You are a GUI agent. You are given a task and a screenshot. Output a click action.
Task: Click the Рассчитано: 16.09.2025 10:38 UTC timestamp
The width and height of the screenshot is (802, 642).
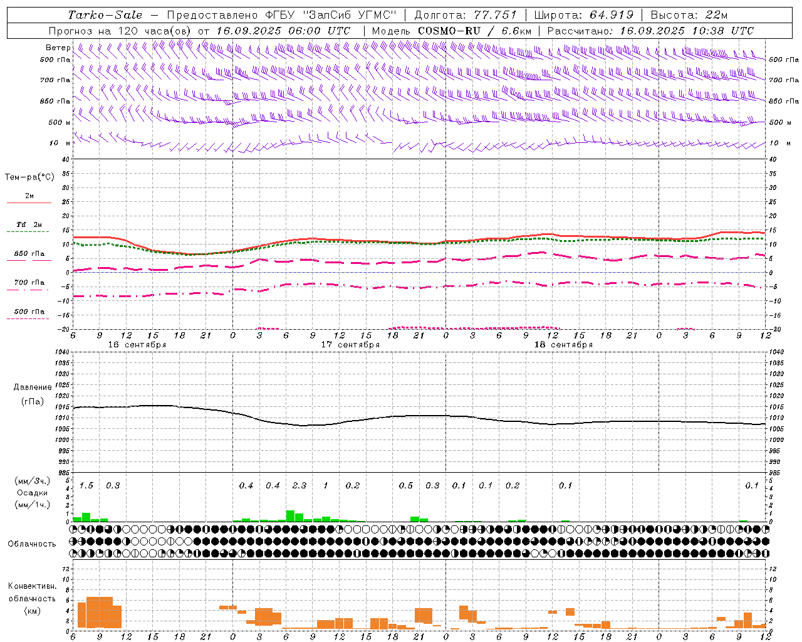click(650, 31)
